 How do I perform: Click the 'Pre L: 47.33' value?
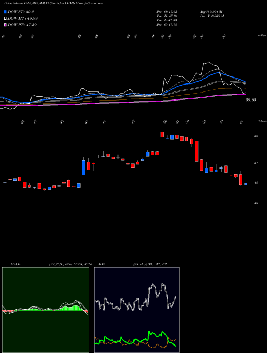pos(167,20)
